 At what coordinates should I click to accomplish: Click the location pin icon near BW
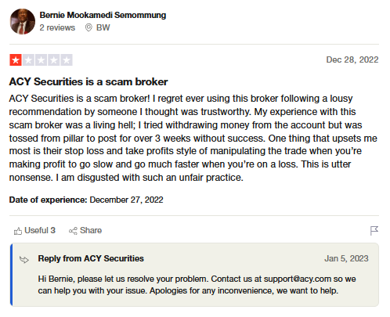(88, 27)
